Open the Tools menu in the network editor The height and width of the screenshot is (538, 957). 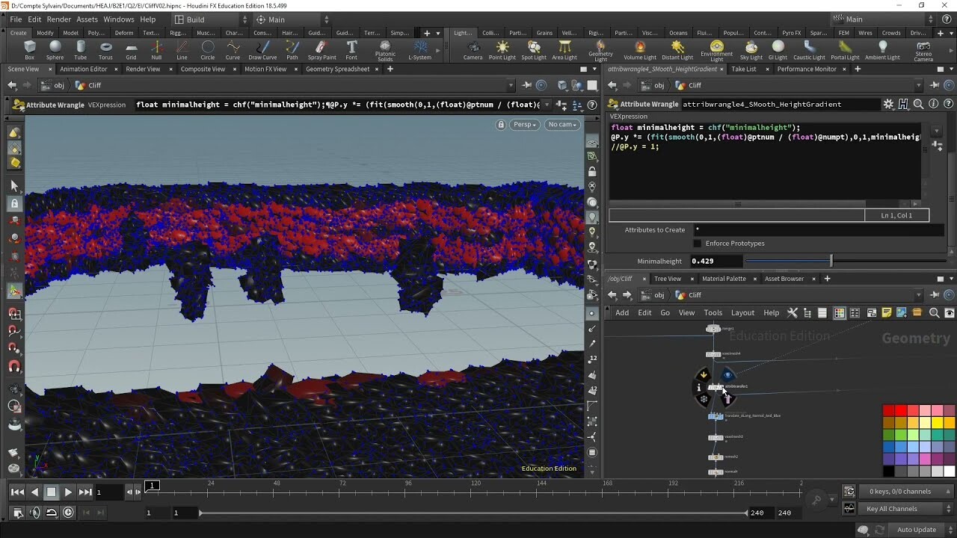tap(713, 312)
